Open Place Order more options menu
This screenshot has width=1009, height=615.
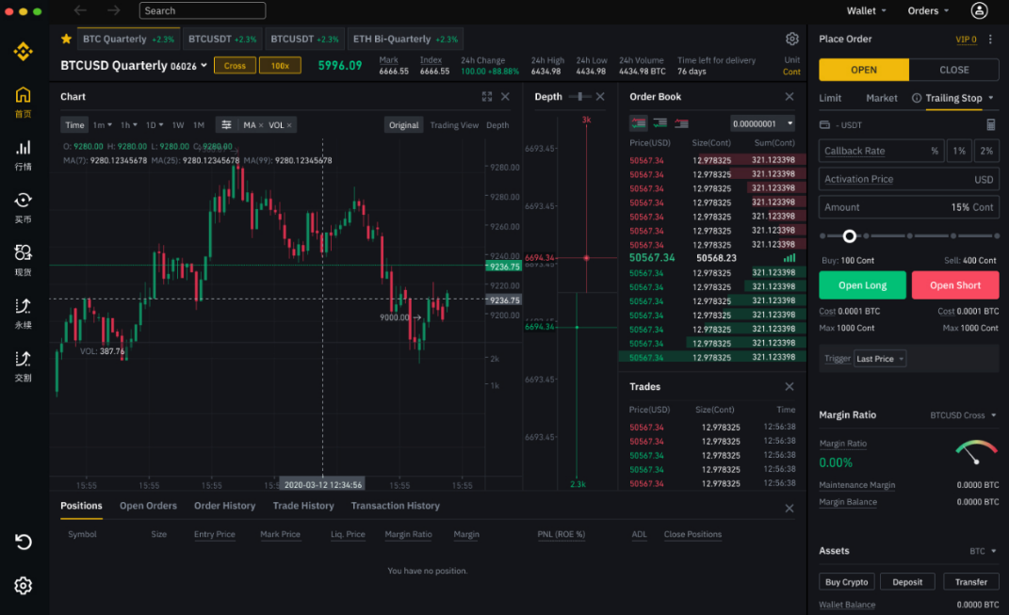pos(990,40)
